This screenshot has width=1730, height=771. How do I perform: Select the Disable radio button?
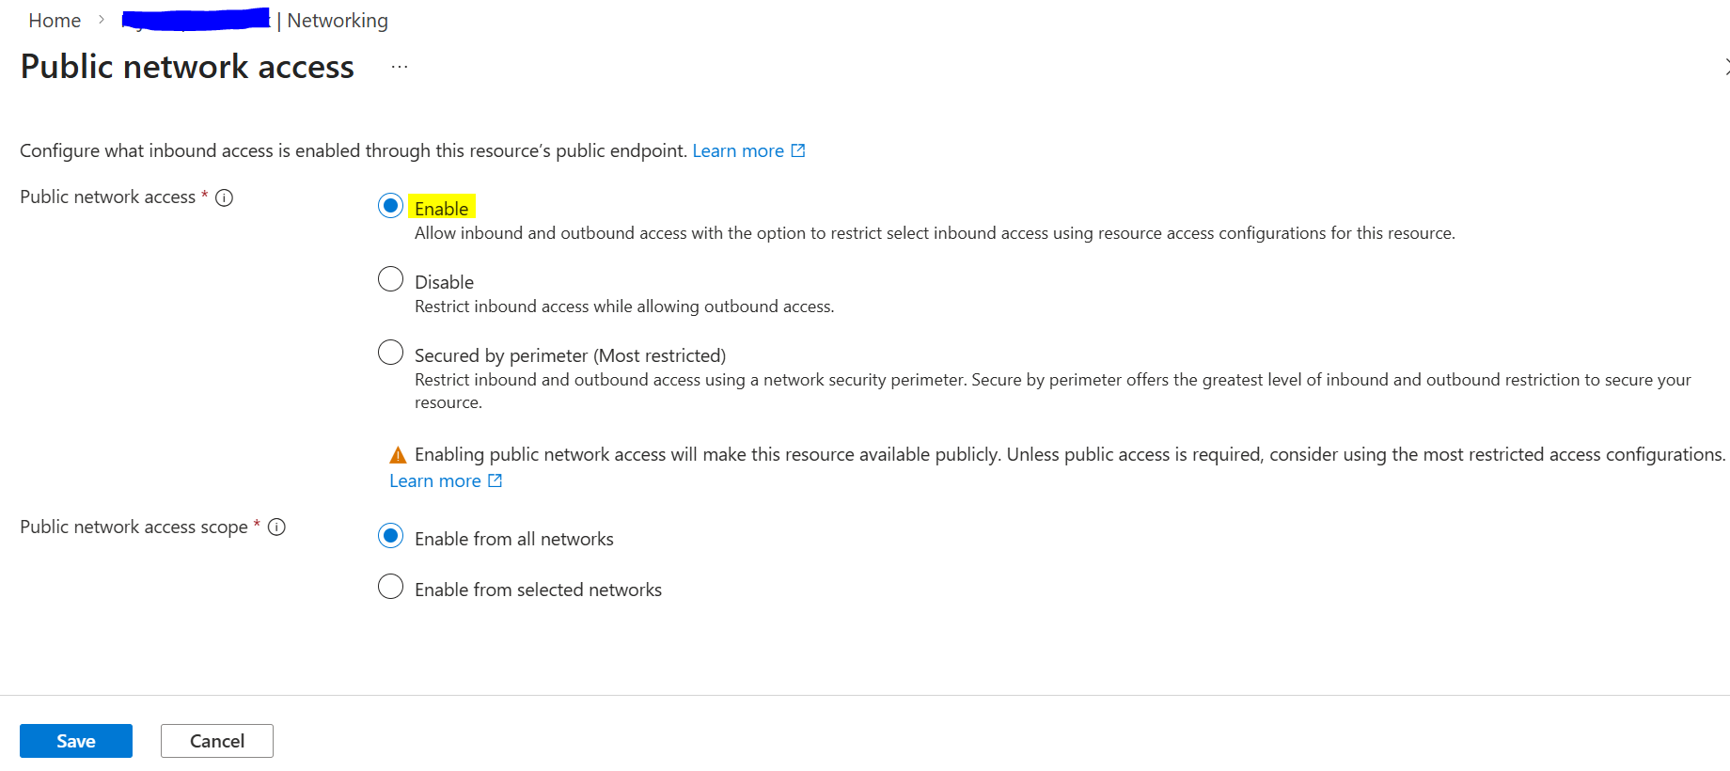390,279
